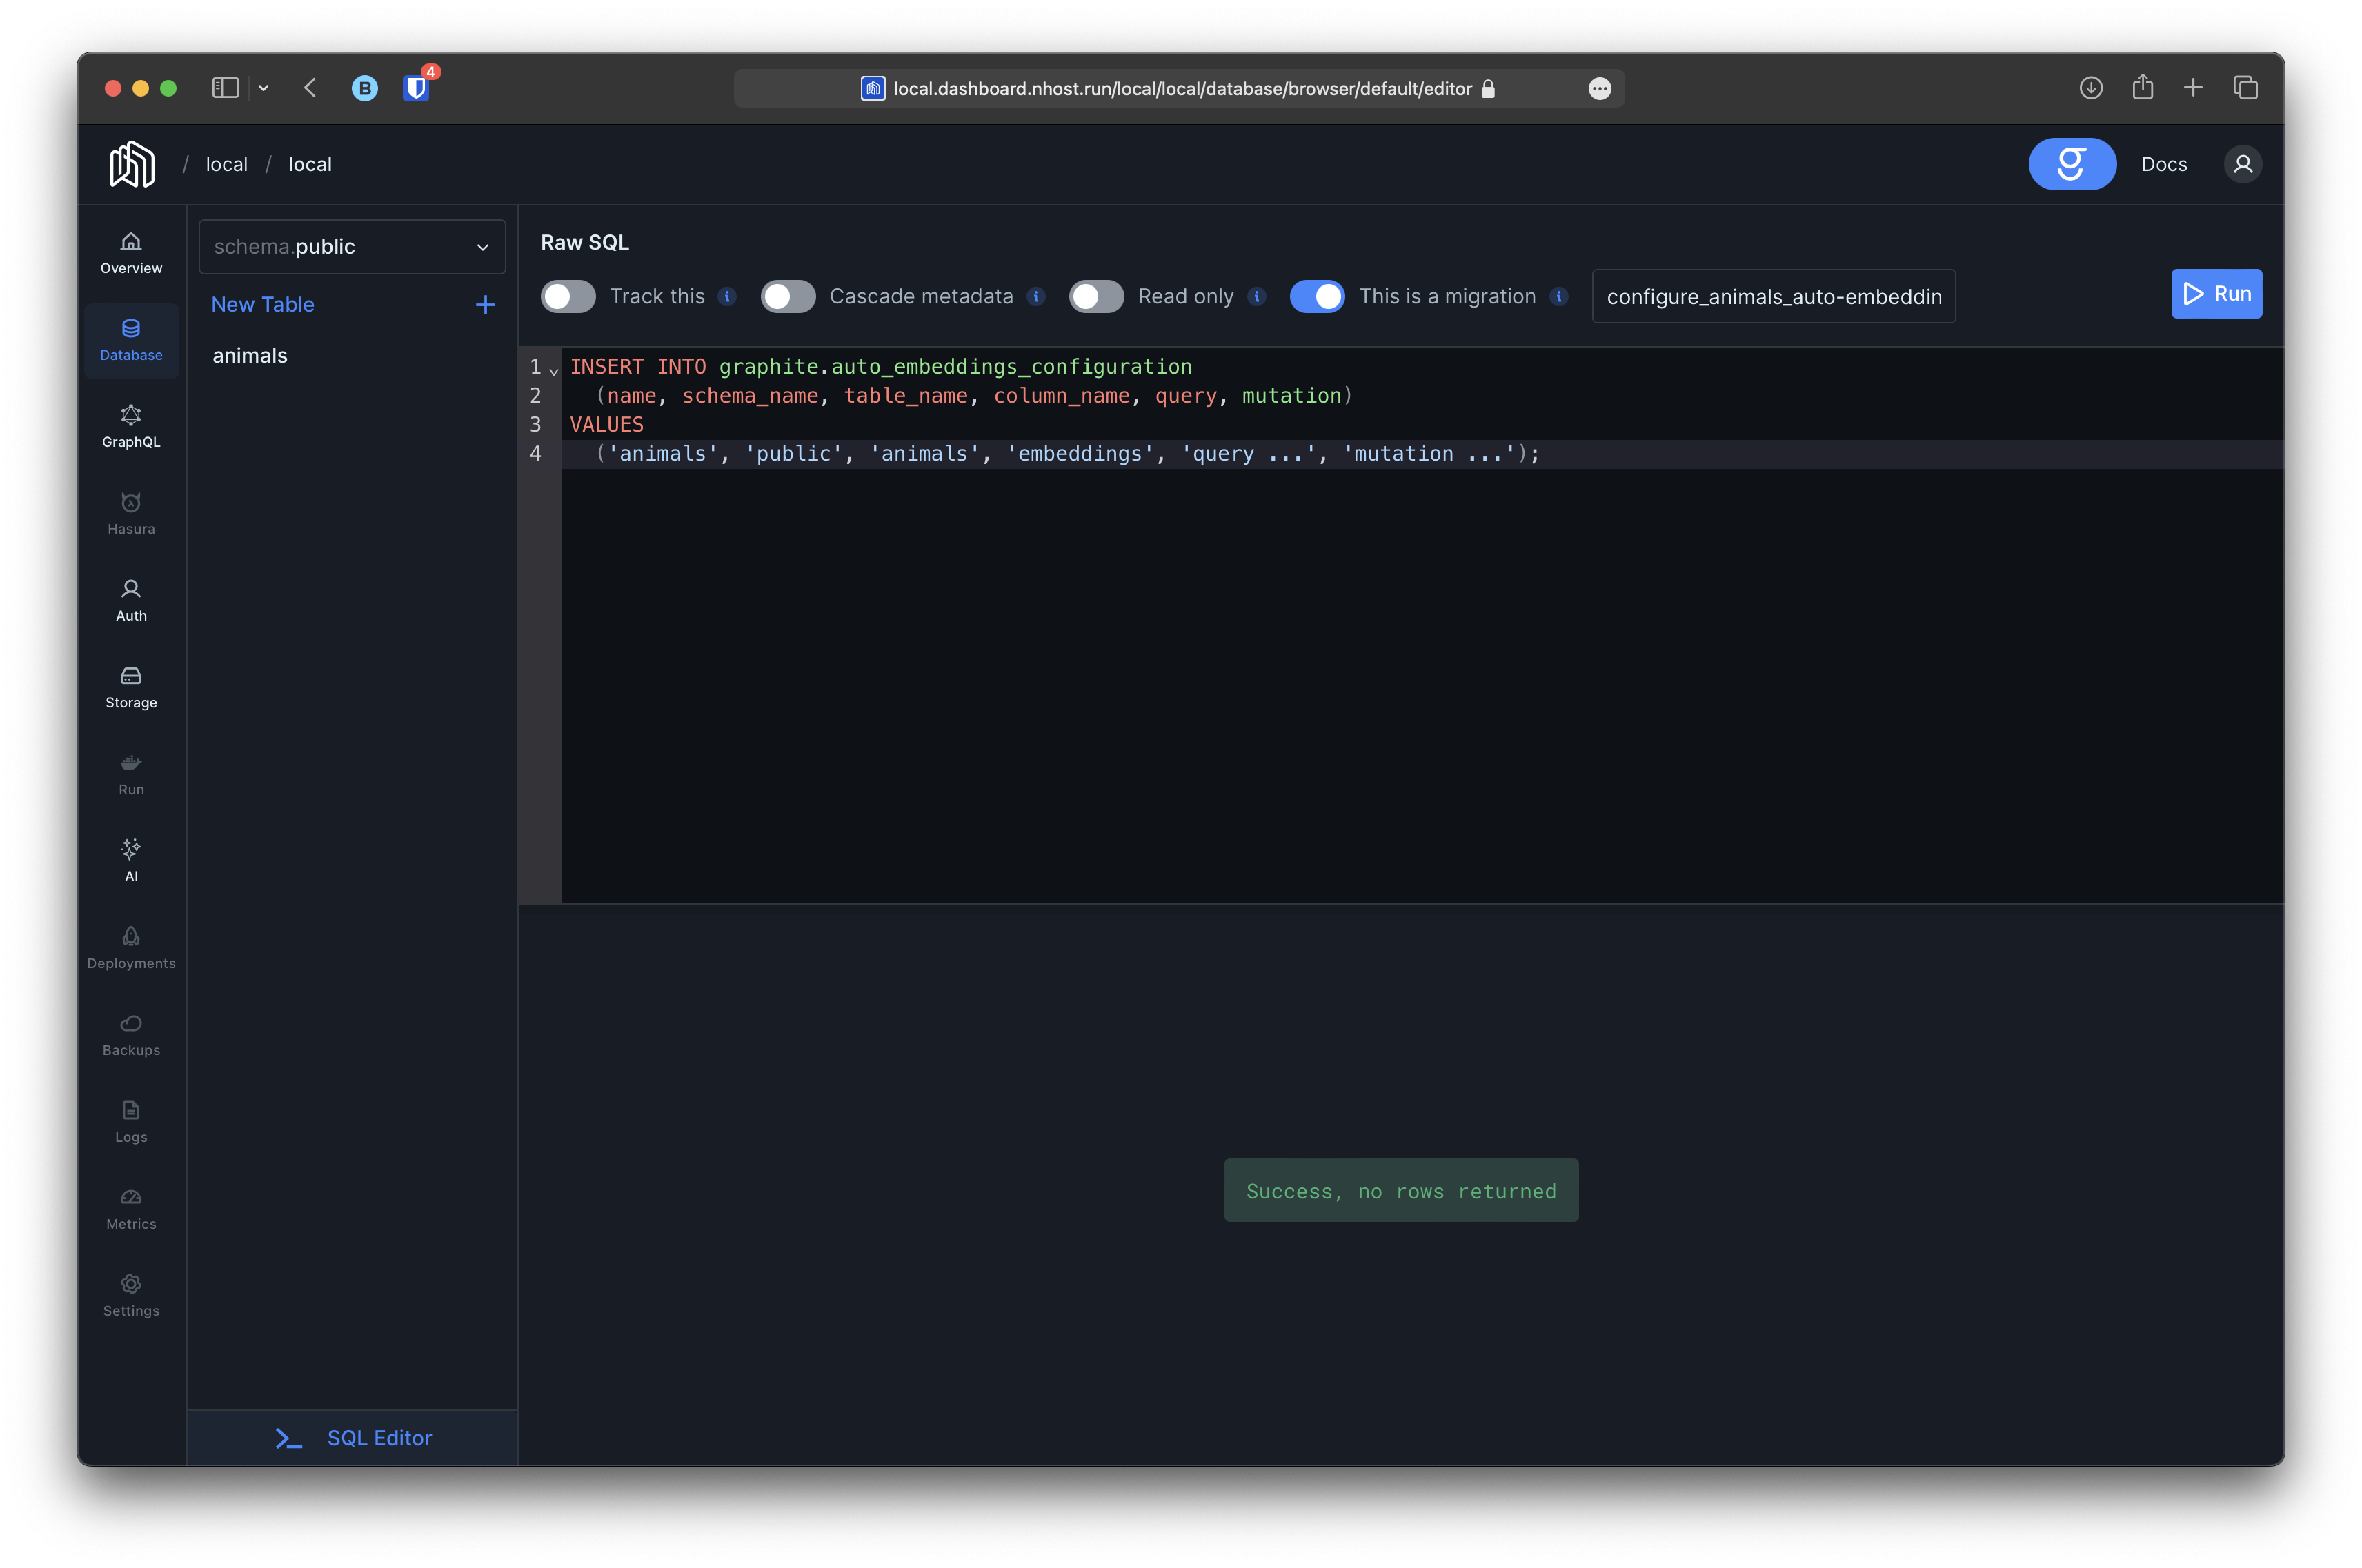Open the Nhost logo home icon
Viewport: 2362px width, 1568px height.
point(132,164)
